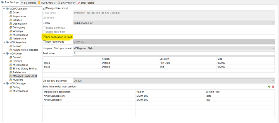
Task: Select Shared Library Settings item
Action: 25,68
